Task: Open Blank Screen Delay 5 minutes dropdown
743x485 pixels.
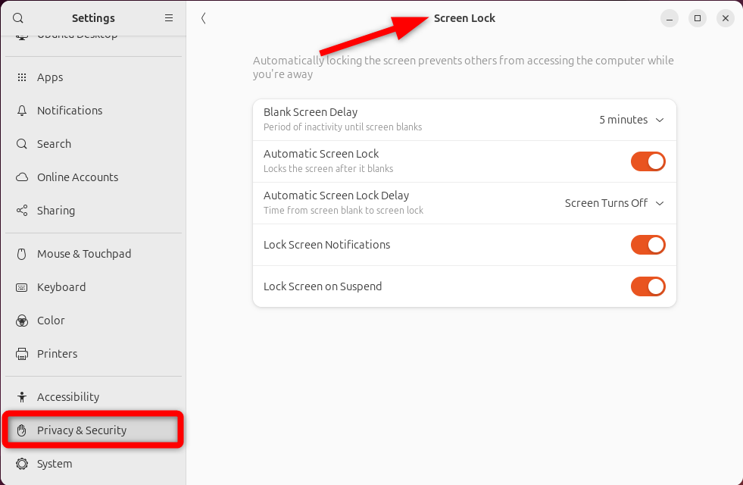Action: coord(631,120)
